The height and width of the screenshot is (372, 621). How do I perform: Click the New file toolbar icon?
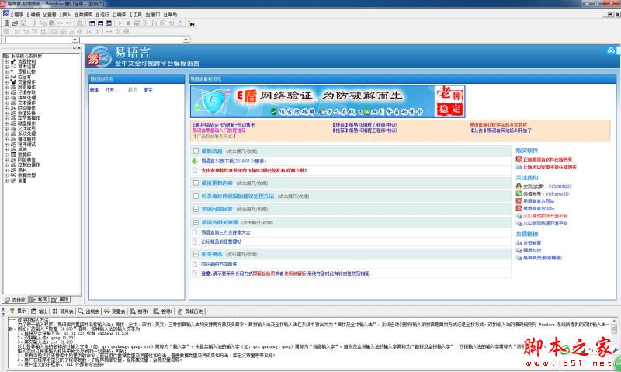click(6, 23)
